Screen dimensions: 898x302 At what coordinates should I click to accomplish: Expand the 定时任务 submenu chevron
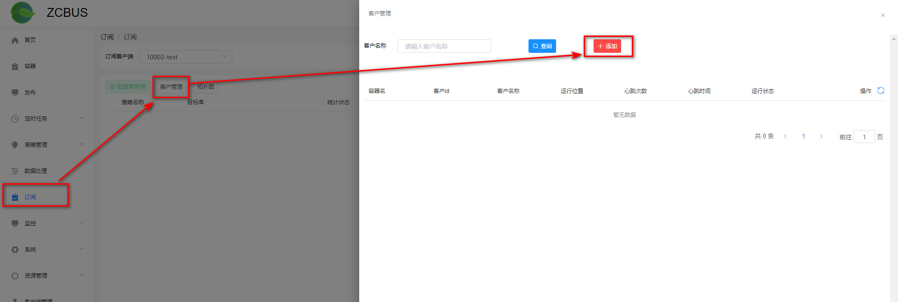(81, 118)
